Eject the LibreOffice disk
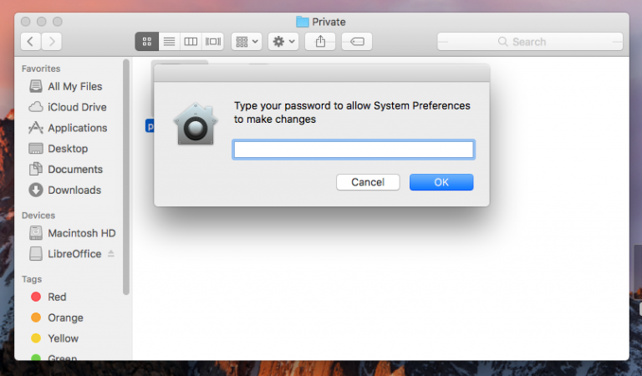Viewport: 642px width, 376px height. coord(111,253)
